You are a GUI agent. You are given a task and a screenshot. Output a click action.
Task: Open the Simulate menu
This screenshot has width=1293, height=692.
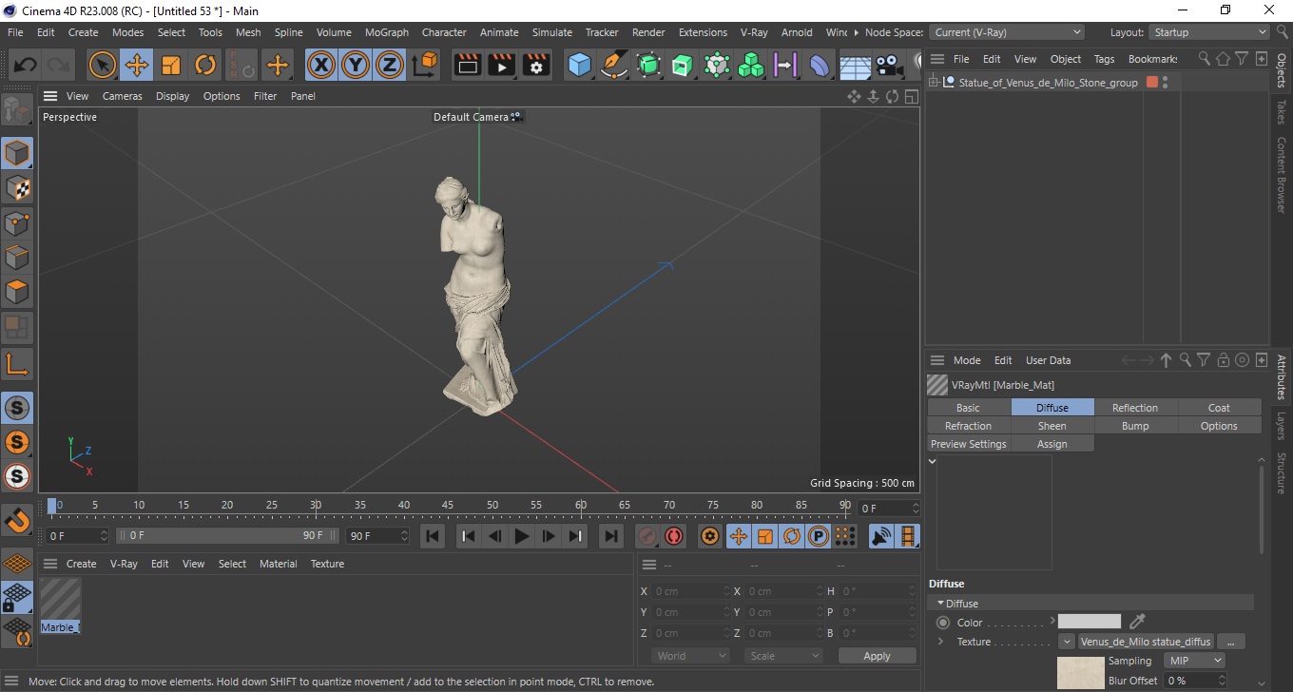click(x=552, y=32)
